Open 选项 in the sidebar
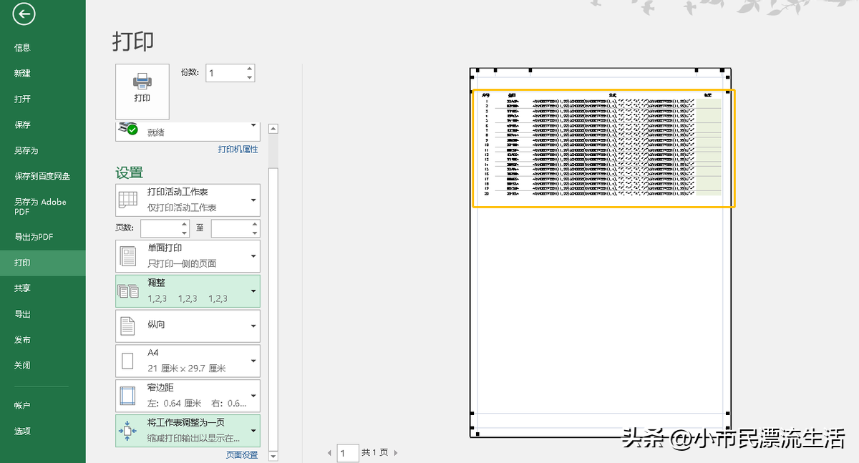This screenshot has width=859, height=463. [22, 432]
